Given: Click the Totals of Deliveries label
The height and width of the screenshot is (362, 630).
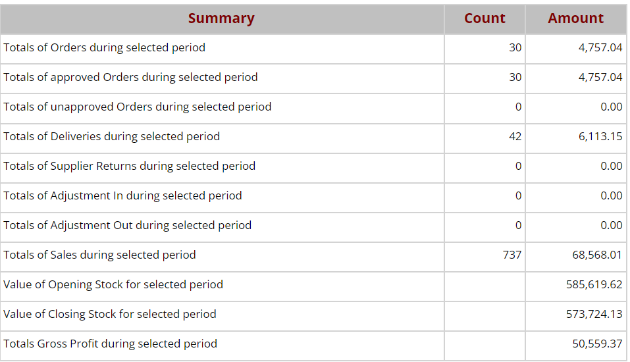Looking at the screenshot, I should pyautogui.click(x=111, y=136).
